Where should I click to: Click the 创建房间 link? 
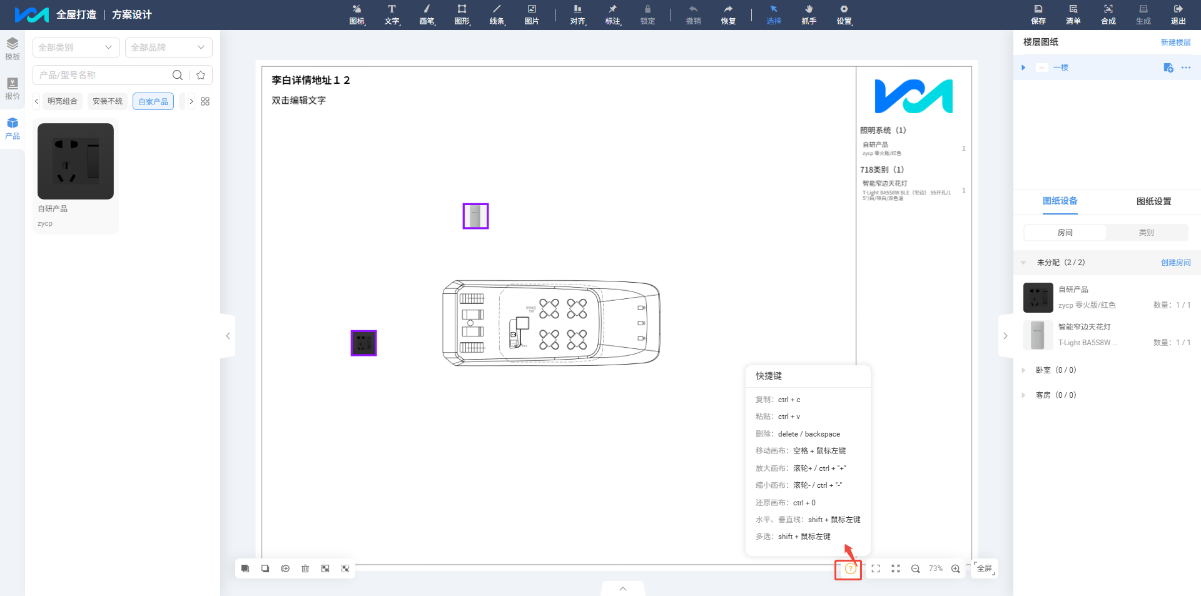tap(1176, 263)
